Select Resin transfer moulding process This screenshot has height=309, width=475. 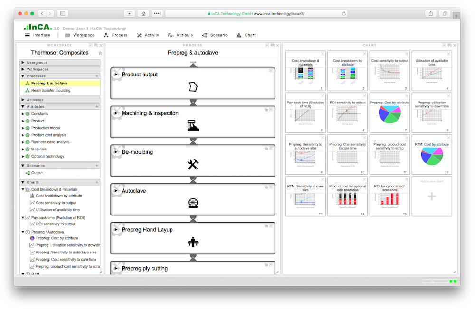(51, 90)
